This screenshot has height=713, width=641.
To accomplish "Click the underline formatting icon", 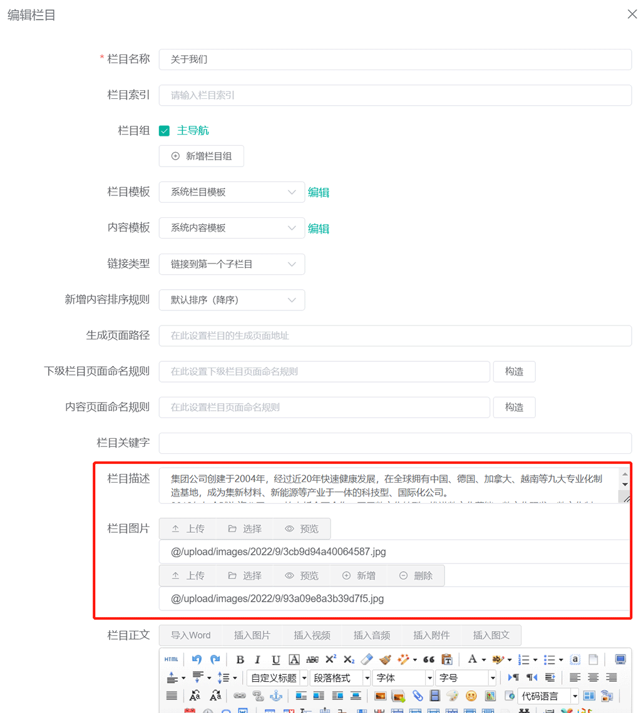I will coord(275,659).
